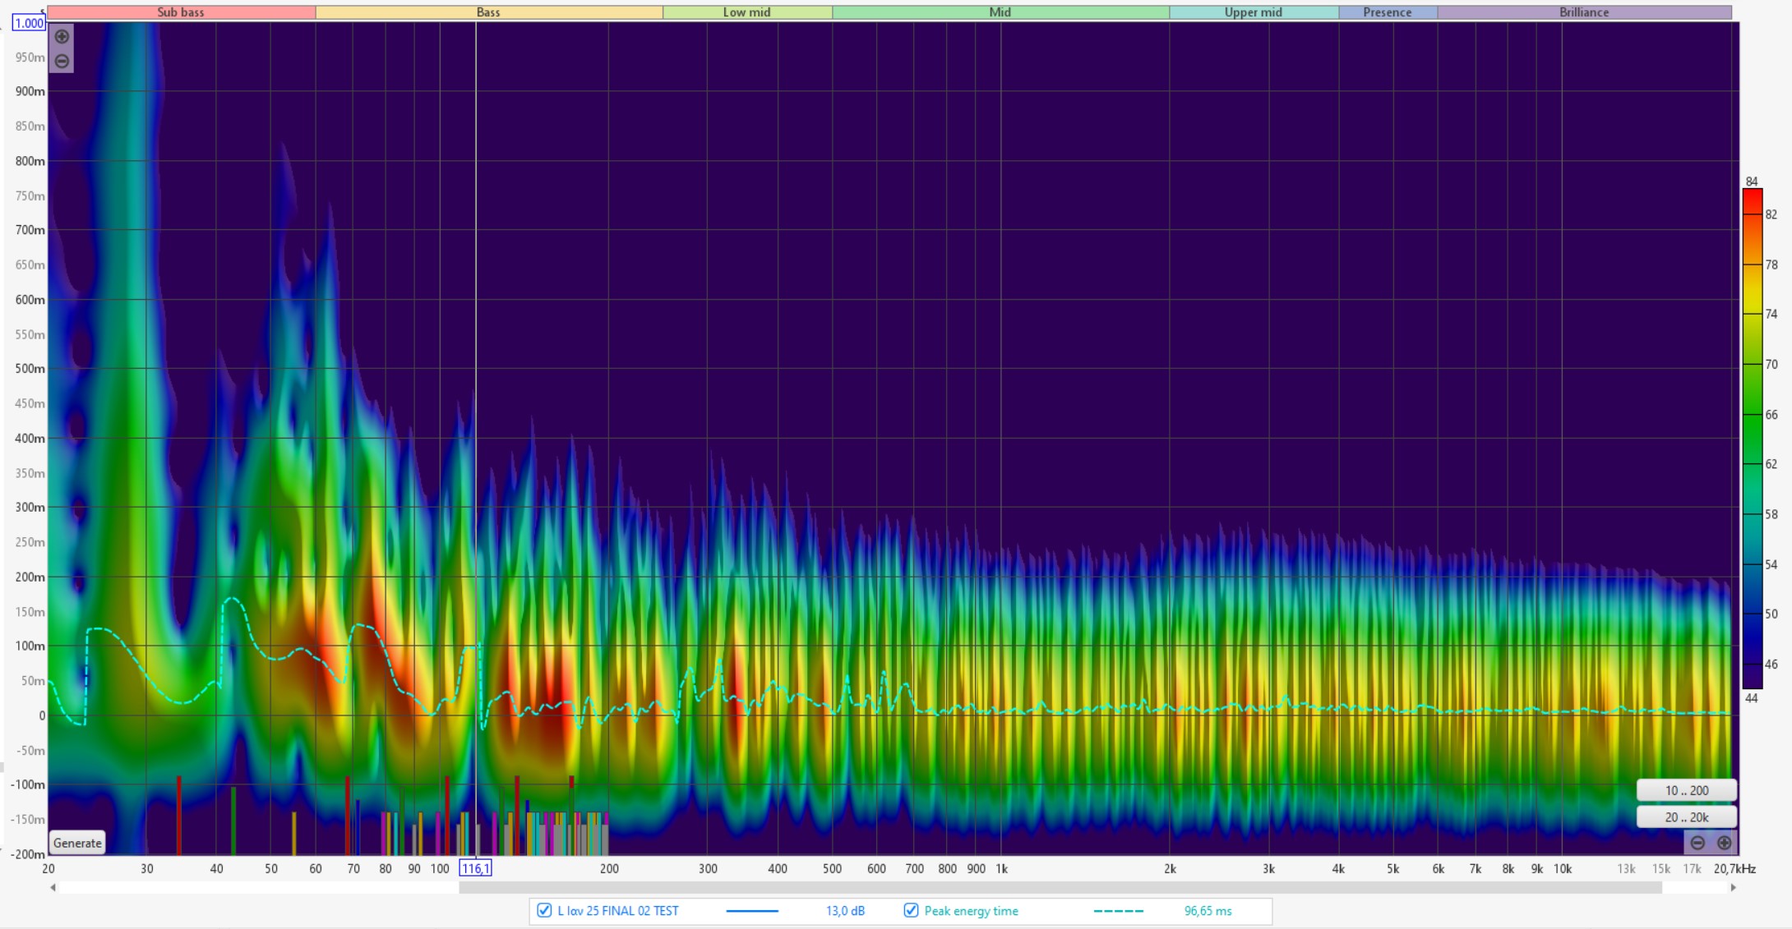Zoom out the vertical time axis

pyautogui.click(x=62, y=61)
